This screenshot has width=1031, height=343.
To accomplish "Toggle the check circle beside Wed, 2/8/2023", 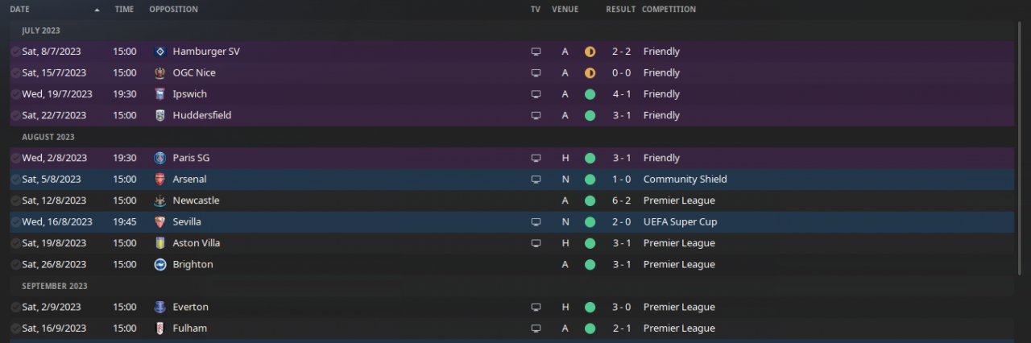I will click(x=15, y=158).
